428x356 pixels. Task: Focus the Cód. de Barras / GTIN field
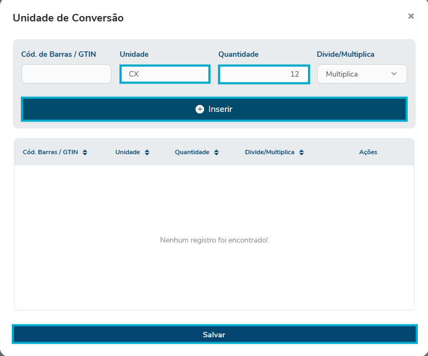coord(66,74)
